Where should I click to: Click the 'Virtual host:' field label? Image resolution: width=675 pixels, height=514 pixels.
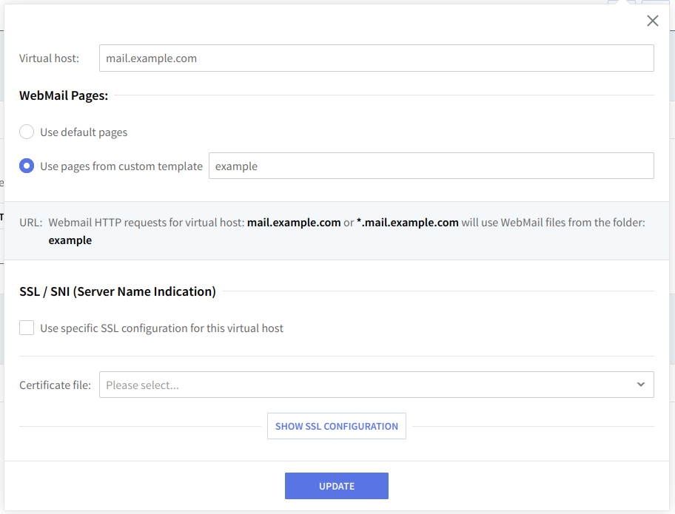[49, 58]
